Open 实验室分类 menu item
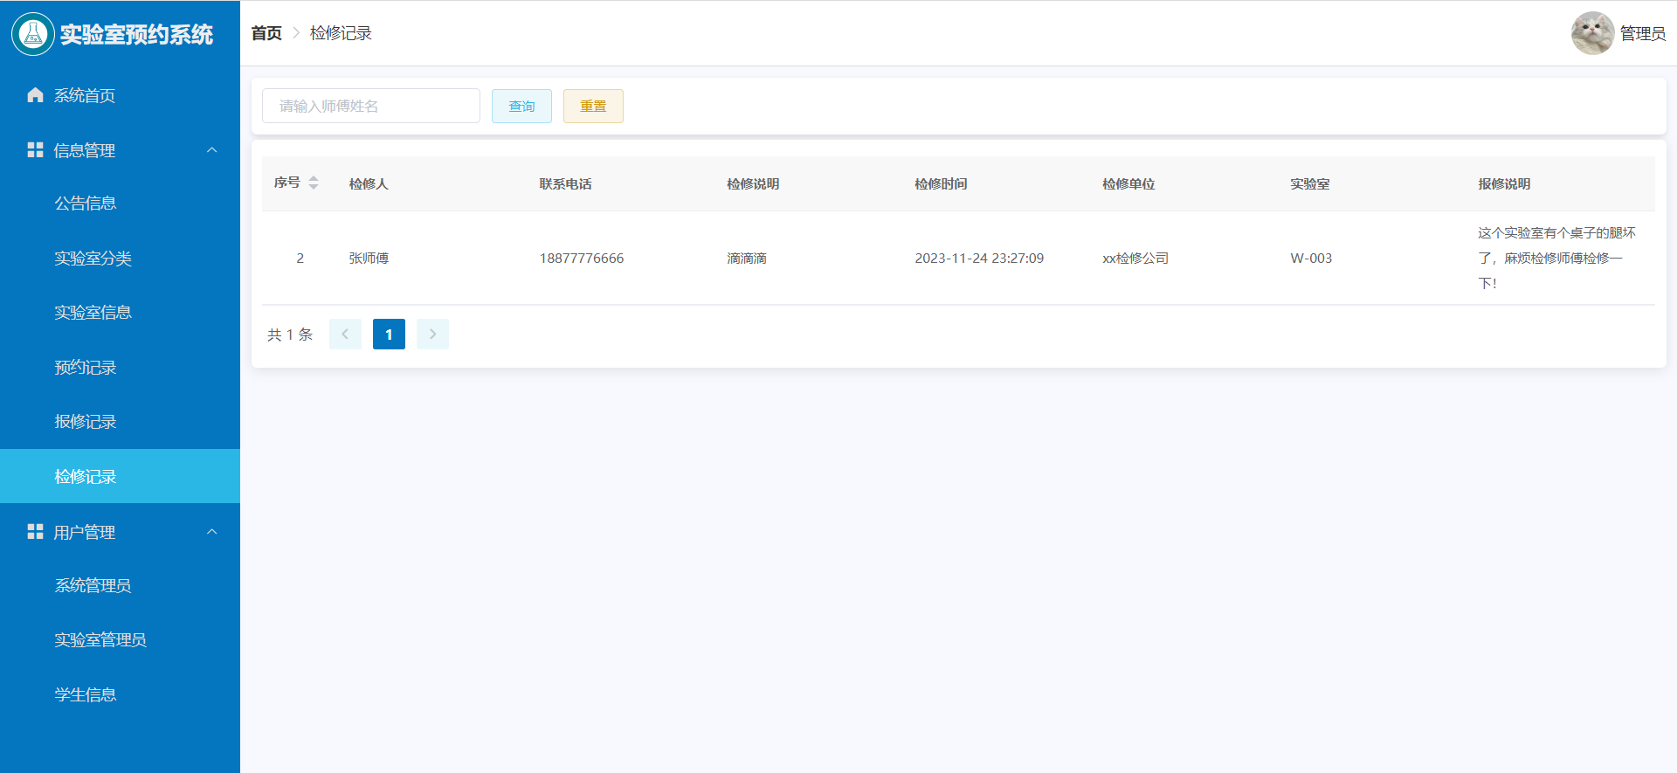Viewport: 1677px width, 773px height. click(120, 259)
